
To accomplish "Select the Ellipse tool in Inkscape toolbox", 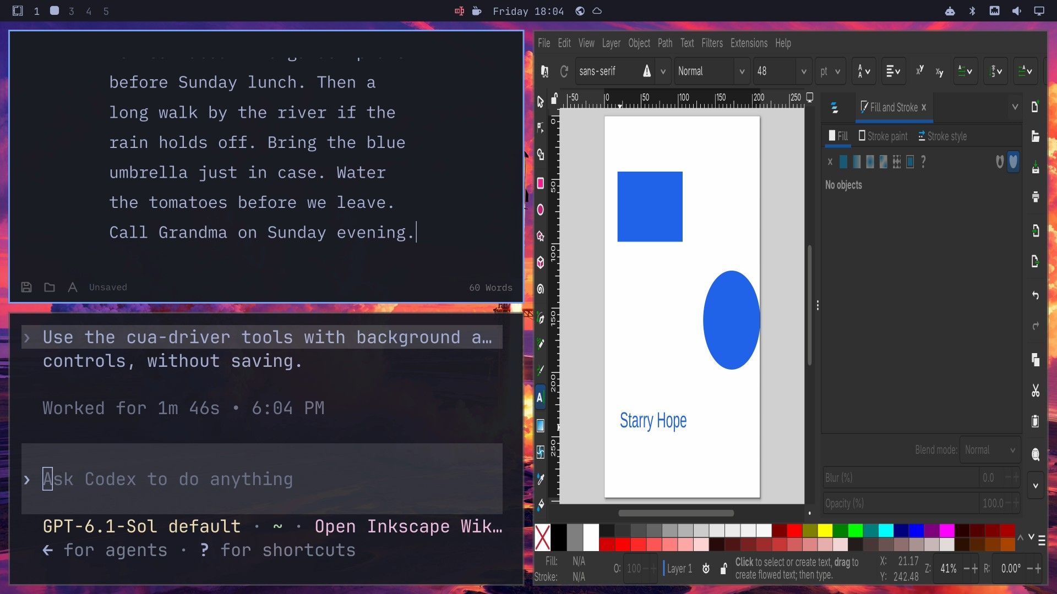I will pos(540,210).
